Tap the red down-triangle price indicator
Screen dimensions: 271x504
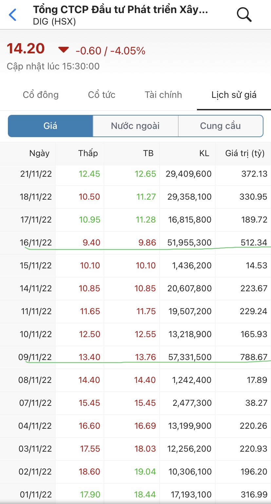pyautogui.click(x=63, y=50)
